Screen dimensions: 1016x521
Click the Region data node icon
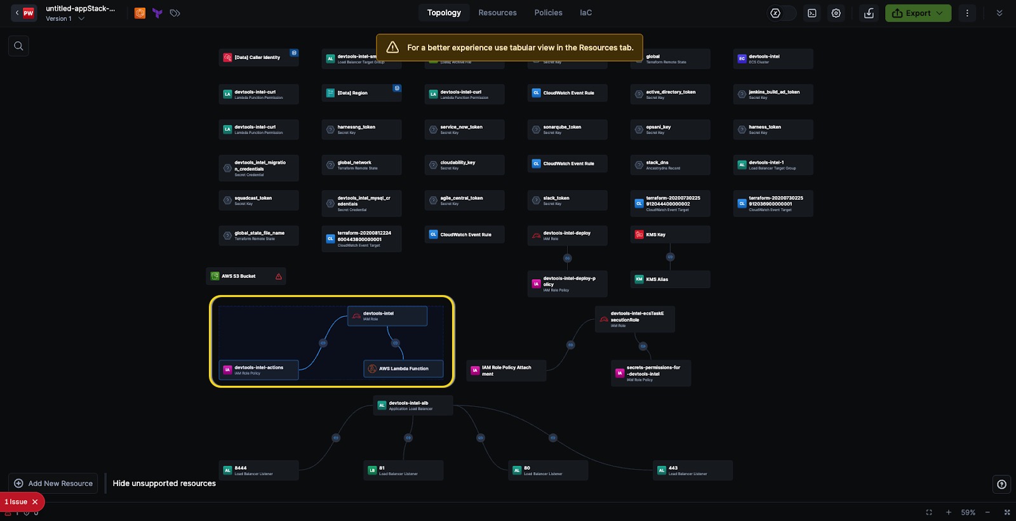click(x=330, y=93)
